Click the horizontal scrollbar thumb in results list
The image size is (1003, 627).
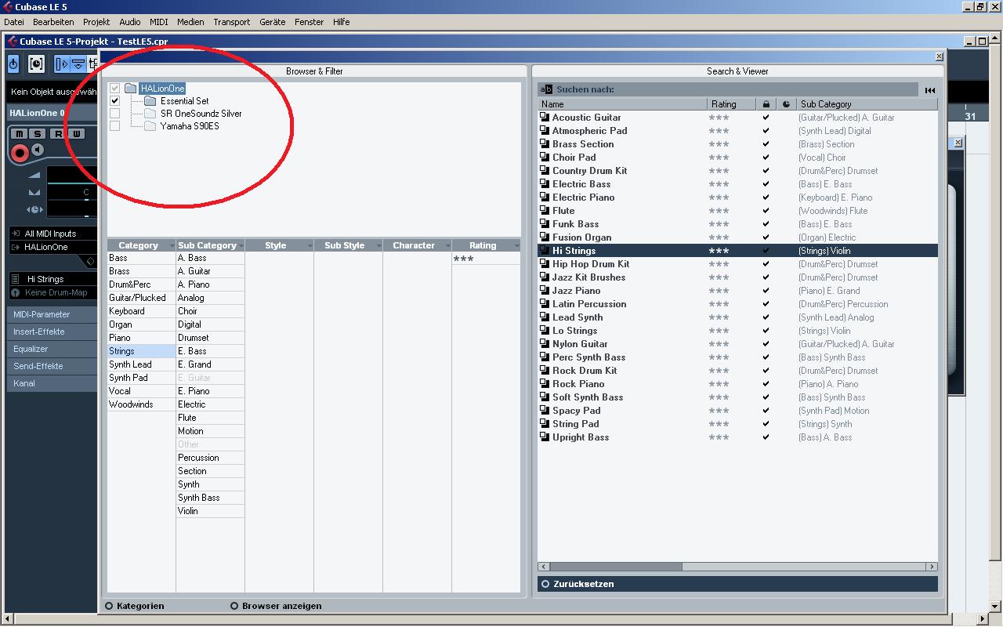(x=614, y=566)
